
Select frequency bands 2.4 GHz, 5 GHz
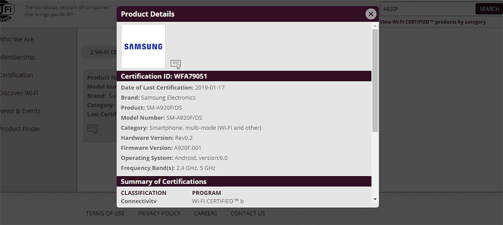coord(195,168)
